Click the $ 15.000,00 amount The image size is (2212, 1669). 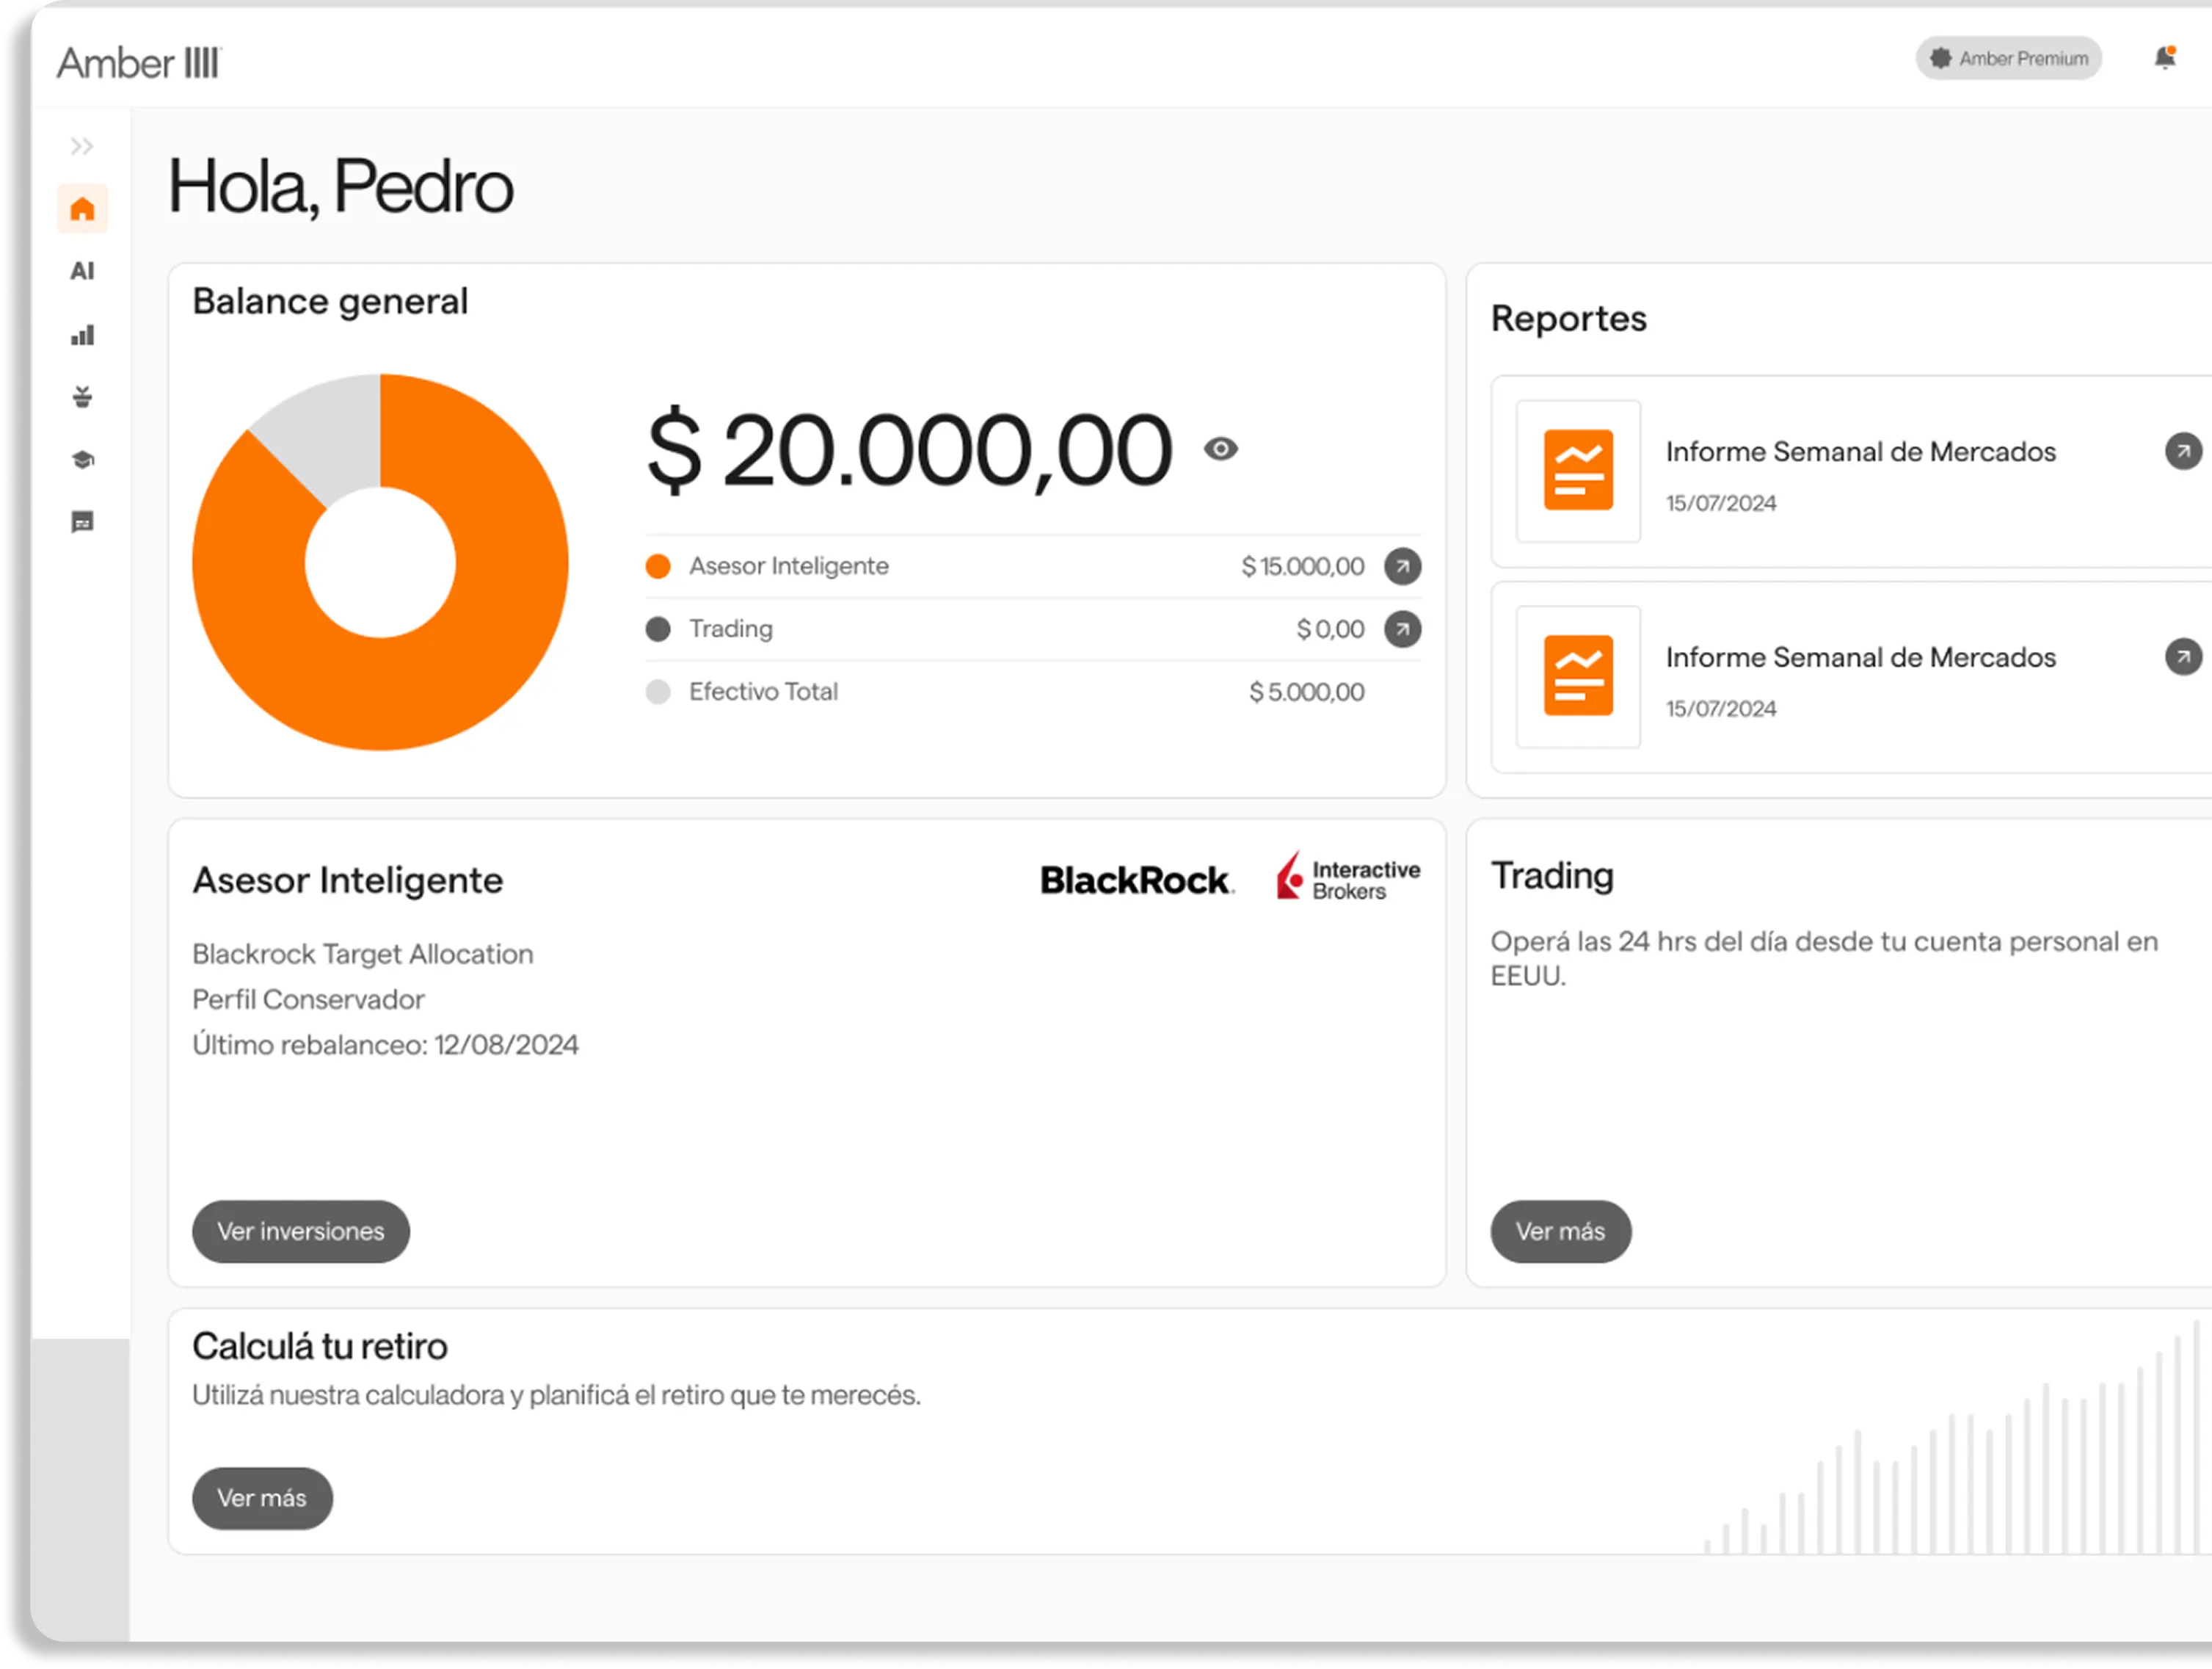pyautogui.click(x=1303, y=566)
